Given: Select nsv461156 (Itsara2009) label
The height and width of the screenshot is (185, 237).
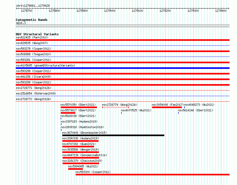Looking at the screenshot, I should coord(34,77).
